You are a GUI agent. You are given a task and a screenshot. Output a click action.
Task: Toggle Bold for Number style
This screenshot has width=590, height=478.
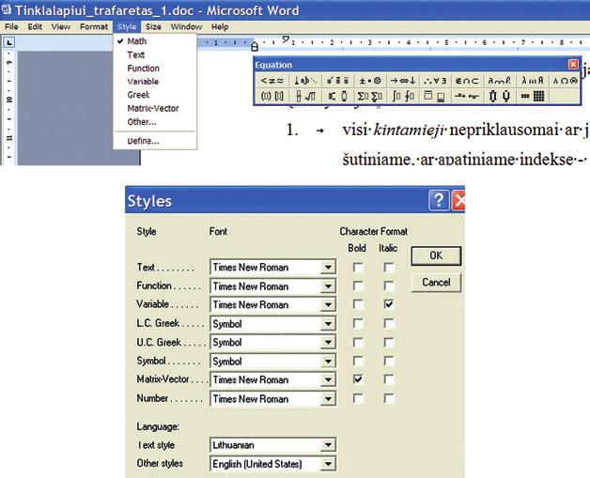coord(358,398)
